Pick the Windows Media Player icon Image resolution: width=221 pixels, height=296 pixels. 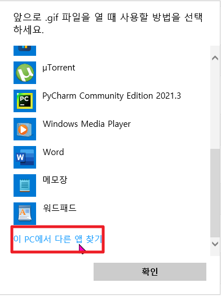click(25, 129)
